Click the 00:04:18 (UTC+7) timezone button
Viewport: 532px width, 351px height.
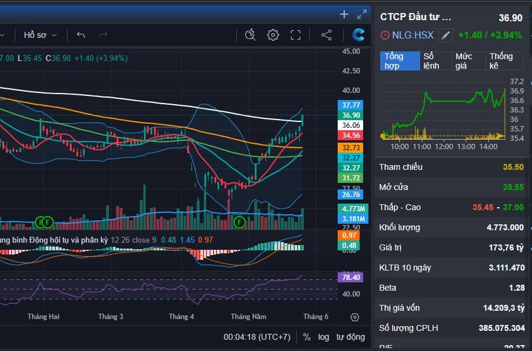[257, 337]
